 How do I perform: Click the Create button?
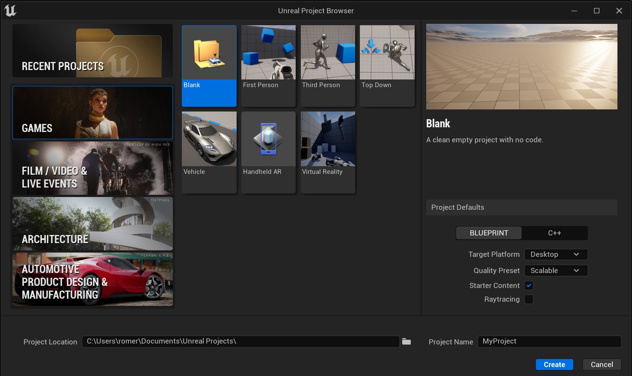point(554,364)
